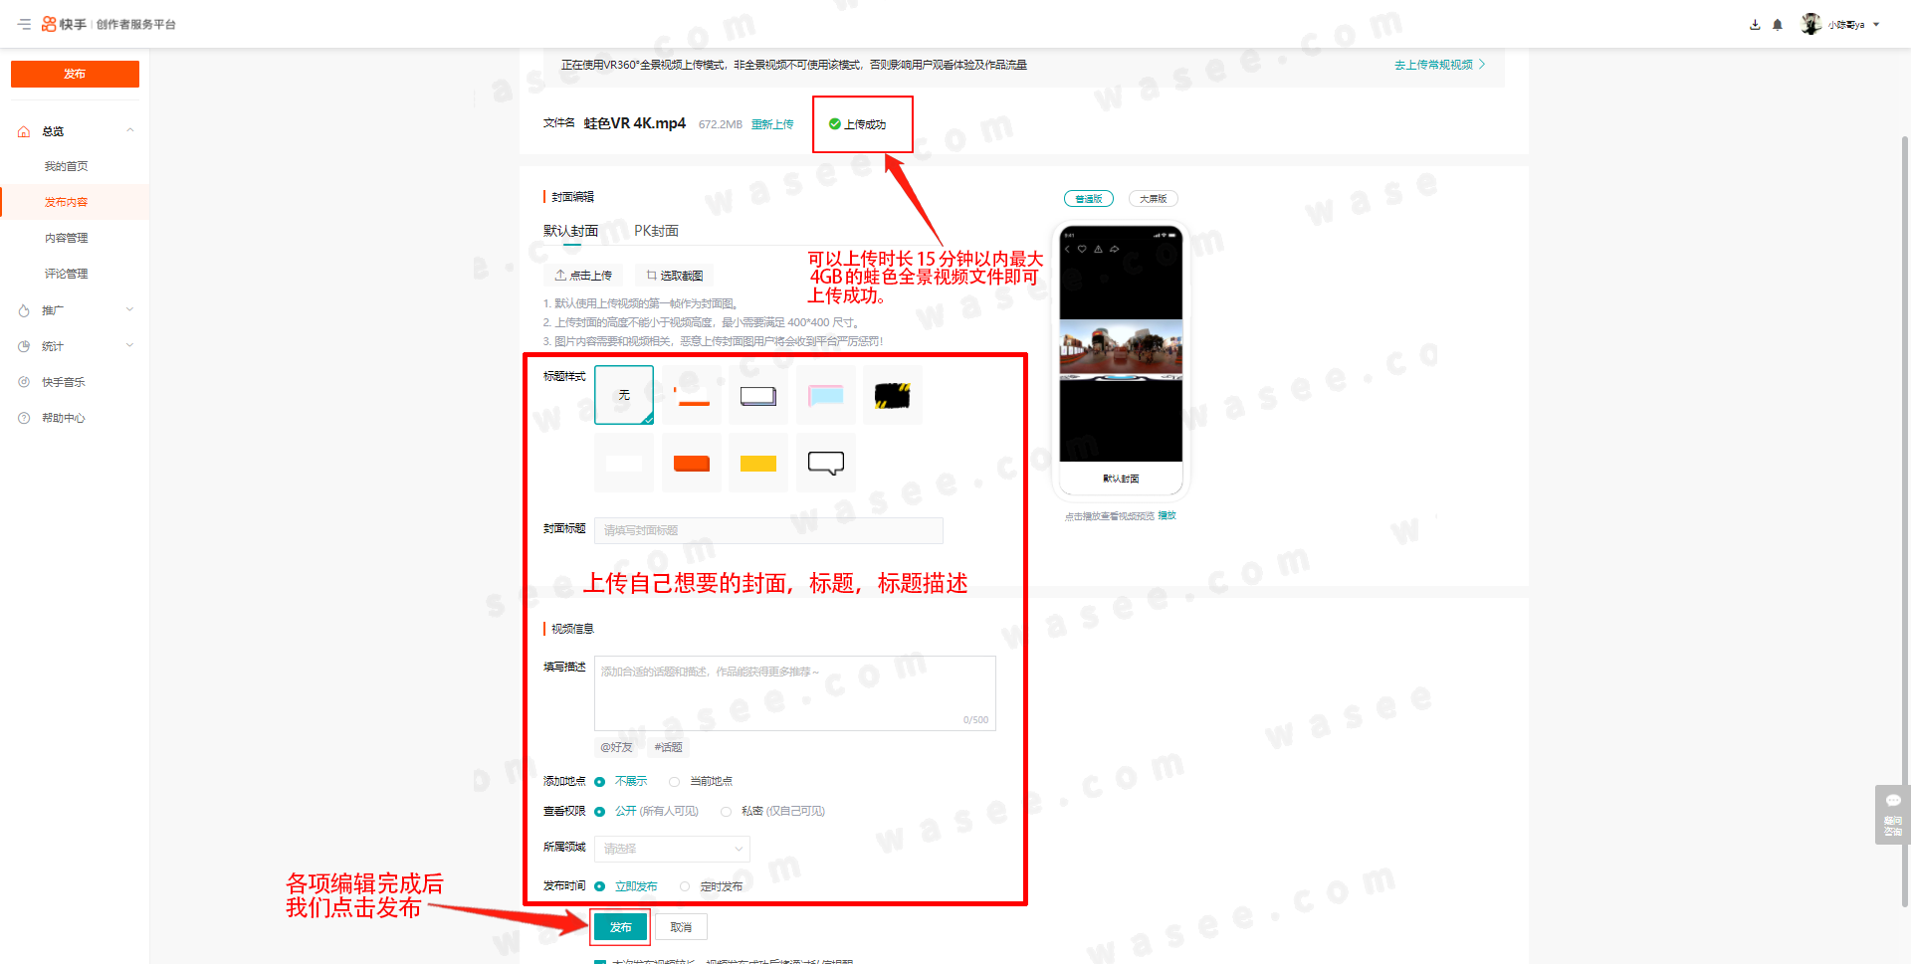Open the download icon in header
The height and width of the screenshot is (964, 1911).
pyautogui.click(x=1755, y=25)
